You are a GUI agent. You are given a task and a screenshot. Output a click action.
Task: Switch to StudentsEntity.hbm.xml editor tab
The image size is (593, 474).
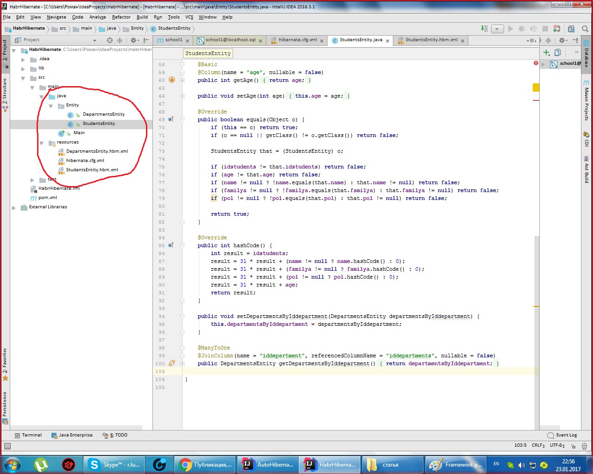431,40
